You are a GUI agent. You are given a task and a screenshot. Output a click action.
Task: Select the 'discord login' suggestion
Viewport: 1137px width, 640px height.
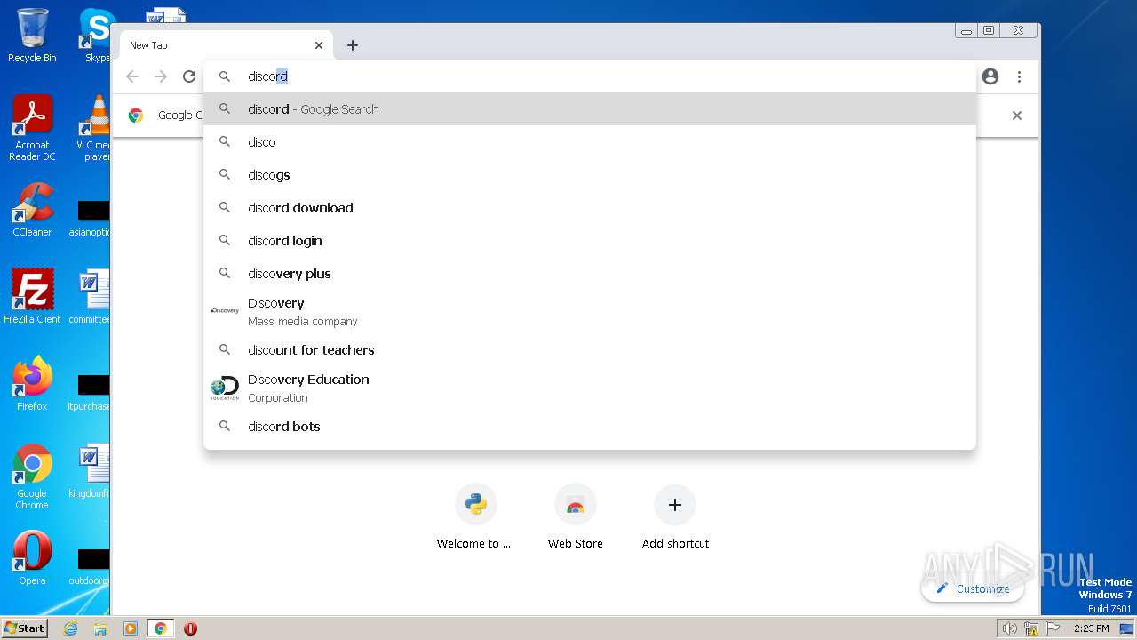(590, 241)
